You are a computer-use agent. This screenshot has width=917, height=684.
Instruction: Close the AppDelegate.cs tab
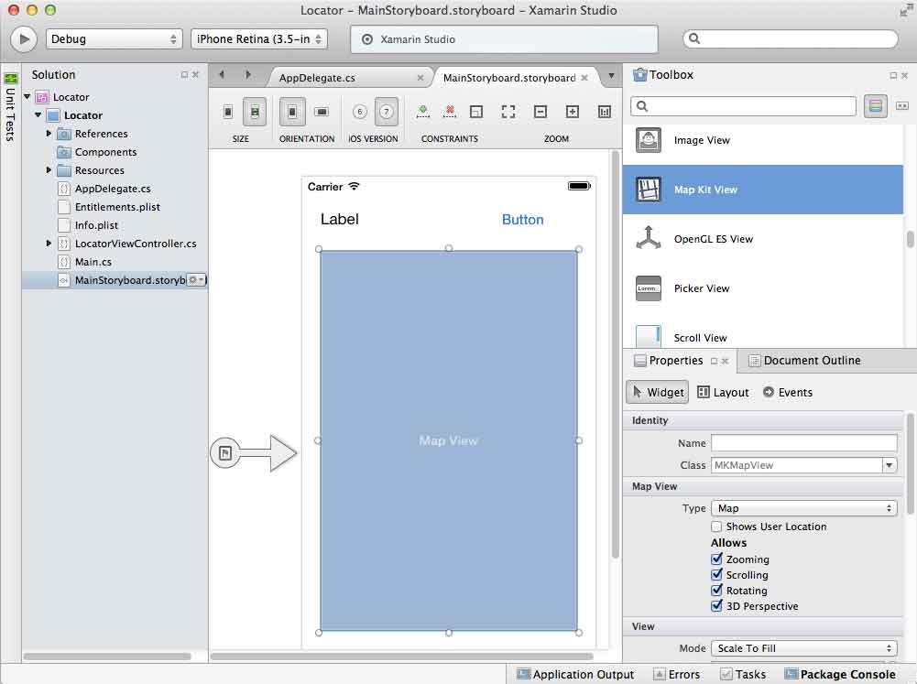click(x=420, y=78)
